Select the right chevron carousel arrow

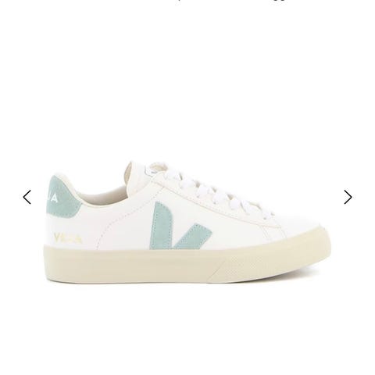(348, 197)
